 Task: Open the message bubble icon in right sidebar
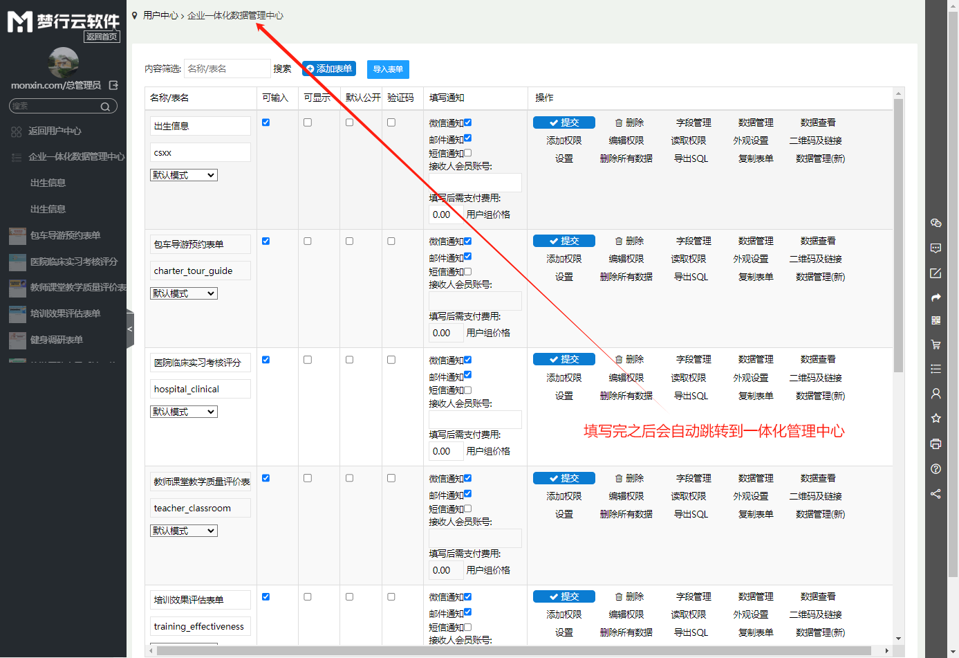[935, 248]
